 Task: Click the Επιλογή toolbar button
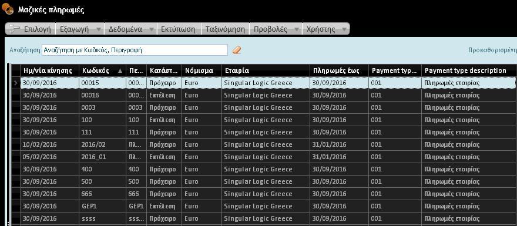point(31,29)
